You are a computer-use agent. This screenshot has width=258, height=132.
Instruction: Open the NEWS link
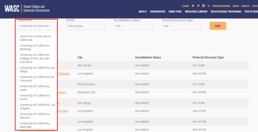pyautogui.click(x=236, y=6)
